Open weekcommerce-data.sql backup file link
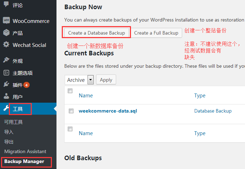 click(x=108, y=111)
